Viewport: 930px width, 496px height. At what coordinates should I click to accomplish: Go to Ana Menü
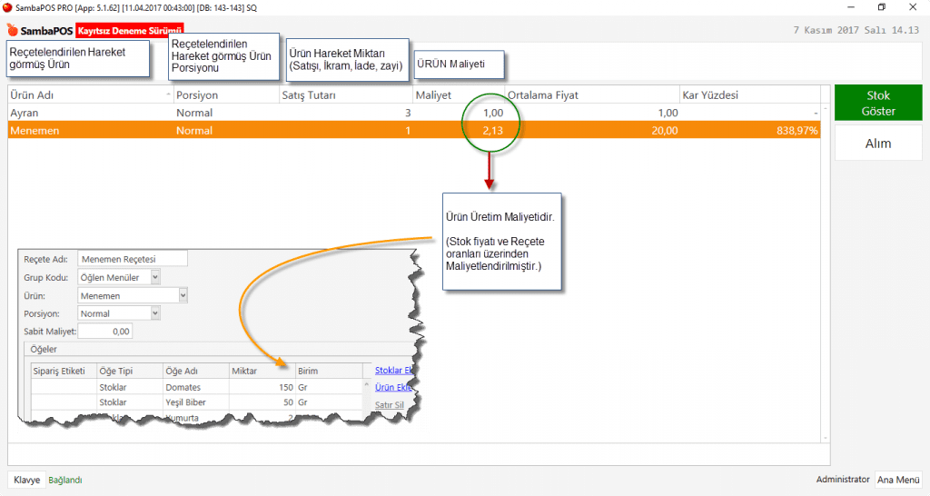pyautogui.click(x=897, y=480)
